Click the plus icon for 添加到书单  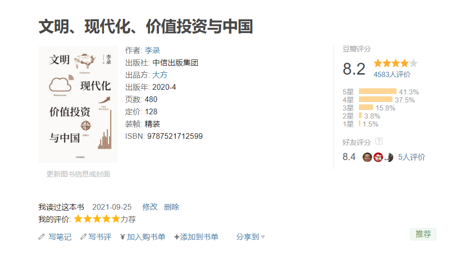(x=177, y=237)
